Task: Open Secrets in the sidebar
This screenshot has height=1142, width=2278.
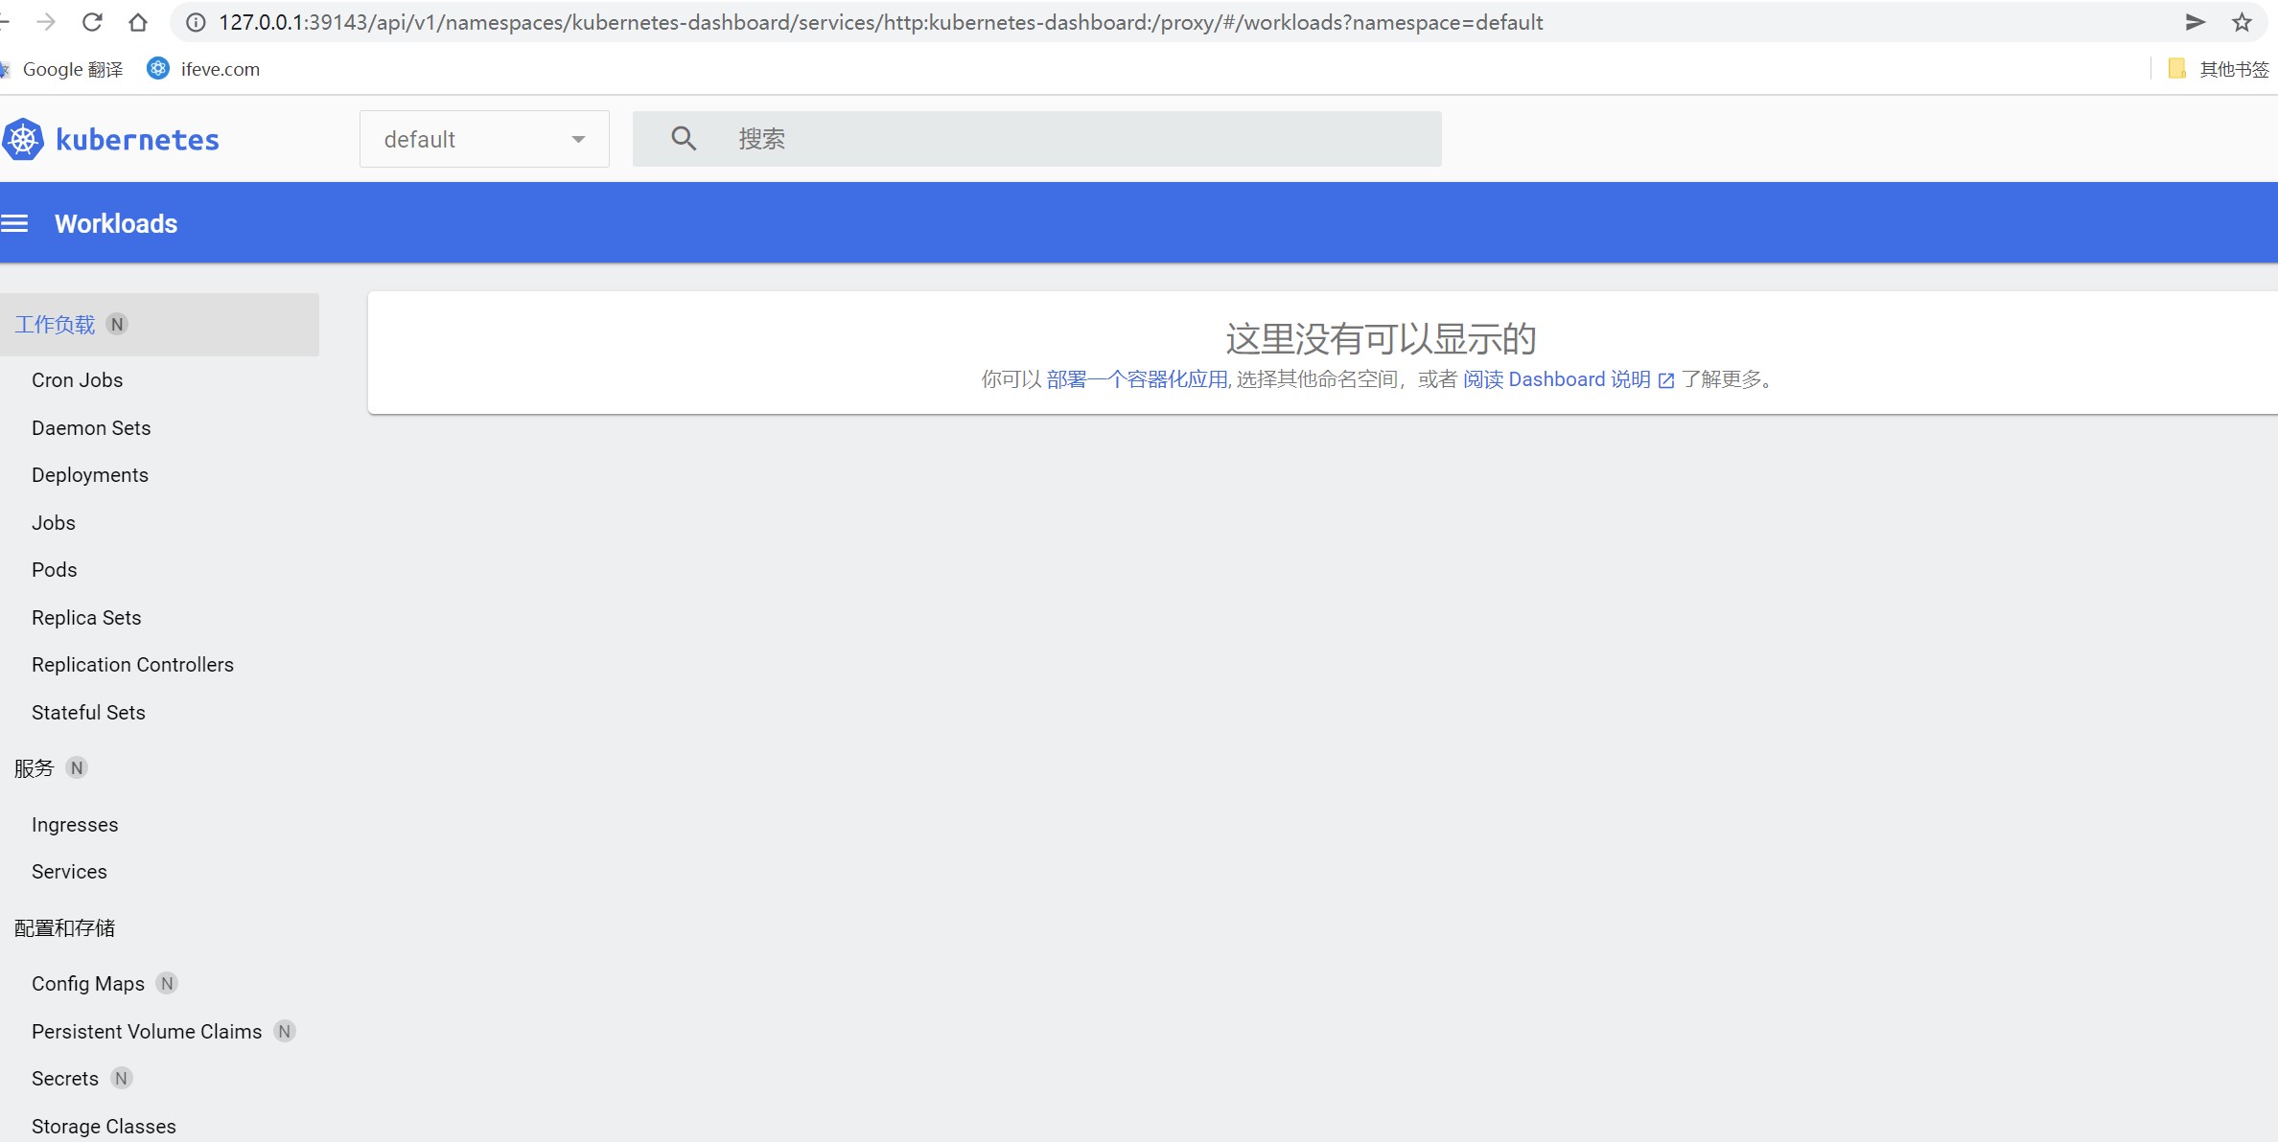Action: 65,1079
